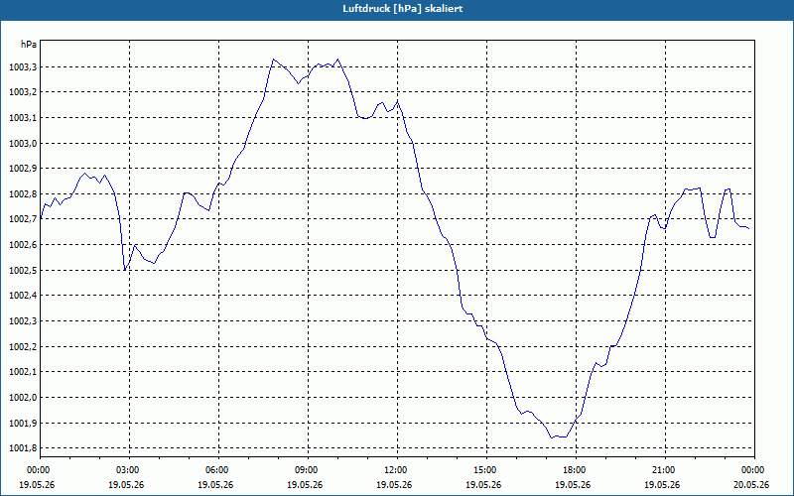Screen dimensions: 794x496
Task: Click the 00:00 time label above 20.05.26
Action: click(754, 470)
